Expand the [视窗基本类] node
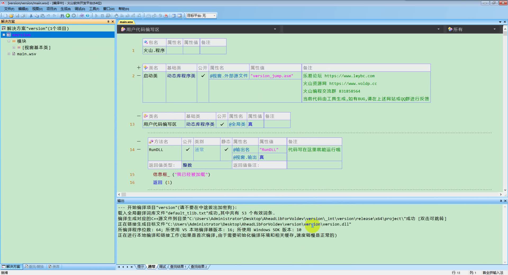This screenshot has height=275, width=508. point(14,47)
